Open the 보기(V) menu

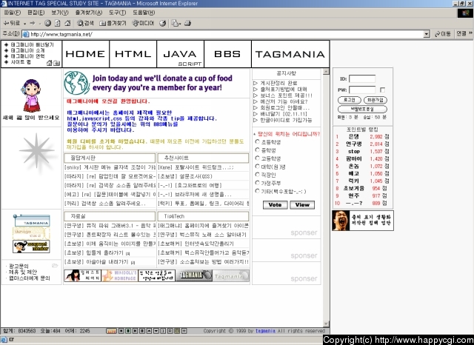(60, 13)
